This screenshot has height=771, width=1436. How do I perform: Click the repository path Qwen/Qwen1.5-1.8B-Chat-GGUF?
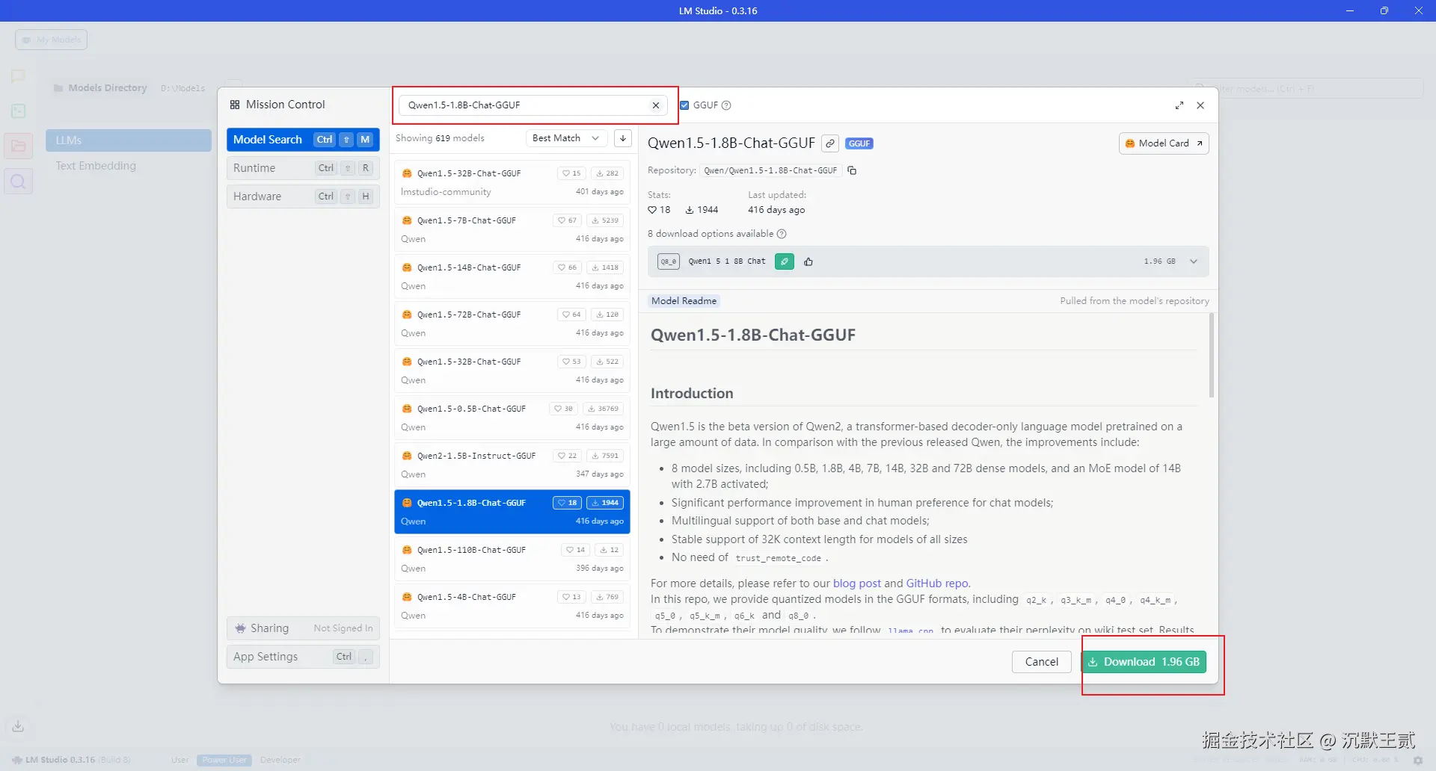coord(770,170)
